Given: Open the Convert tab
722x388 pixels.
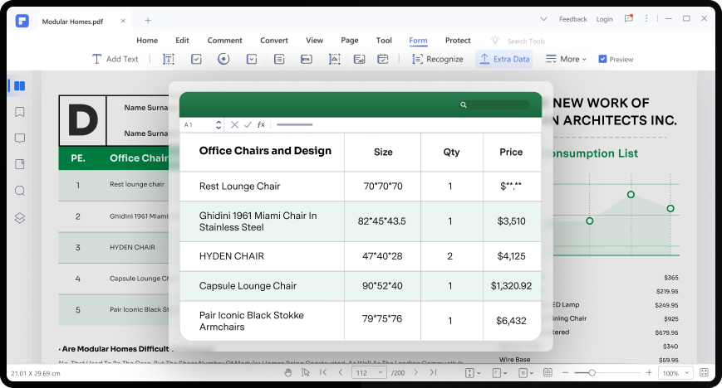Looking at the screenshot, I should [x=274, y=41].
